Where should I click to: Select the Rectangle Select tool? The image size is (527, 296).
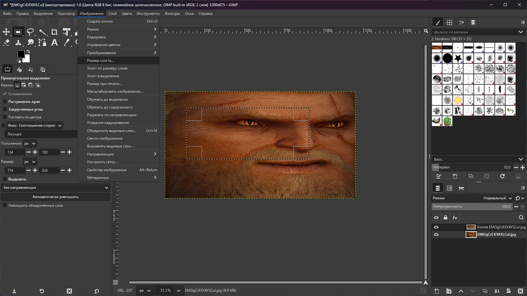(18, 32)
